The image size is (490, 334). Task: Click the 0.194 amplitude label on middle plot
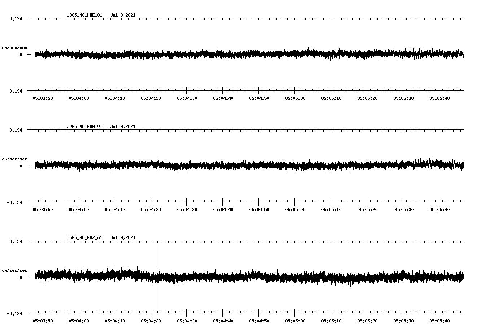pos(16,129)
